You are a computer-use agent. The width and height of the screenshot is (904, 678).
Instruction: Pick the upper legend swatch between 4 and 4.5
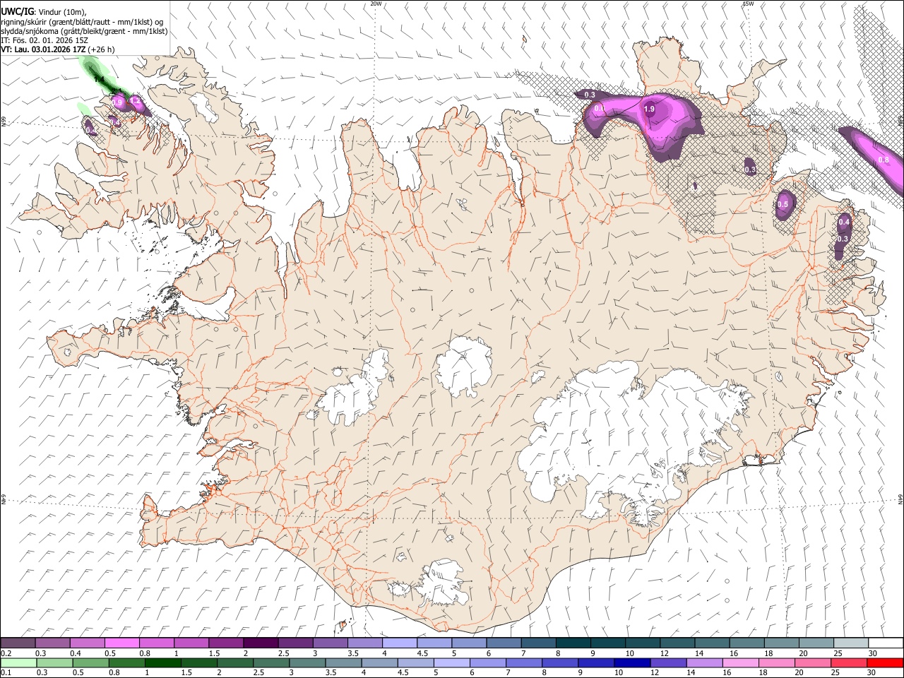400,643
